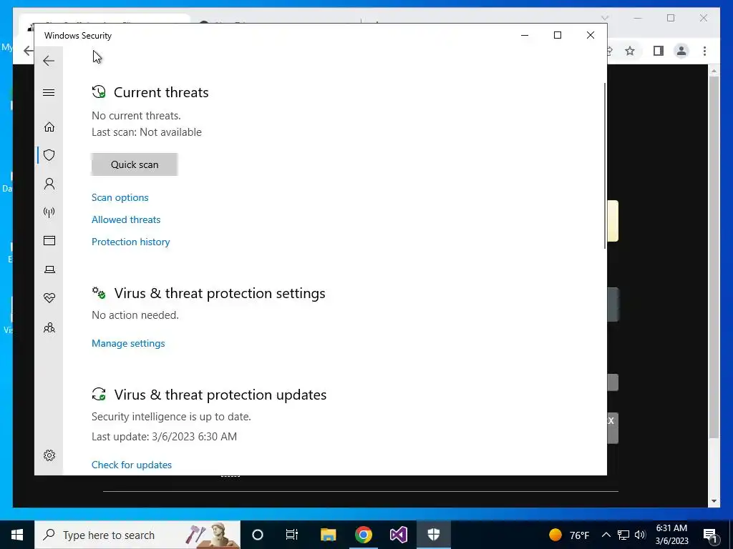Open network status tray icon

point(623,535)
